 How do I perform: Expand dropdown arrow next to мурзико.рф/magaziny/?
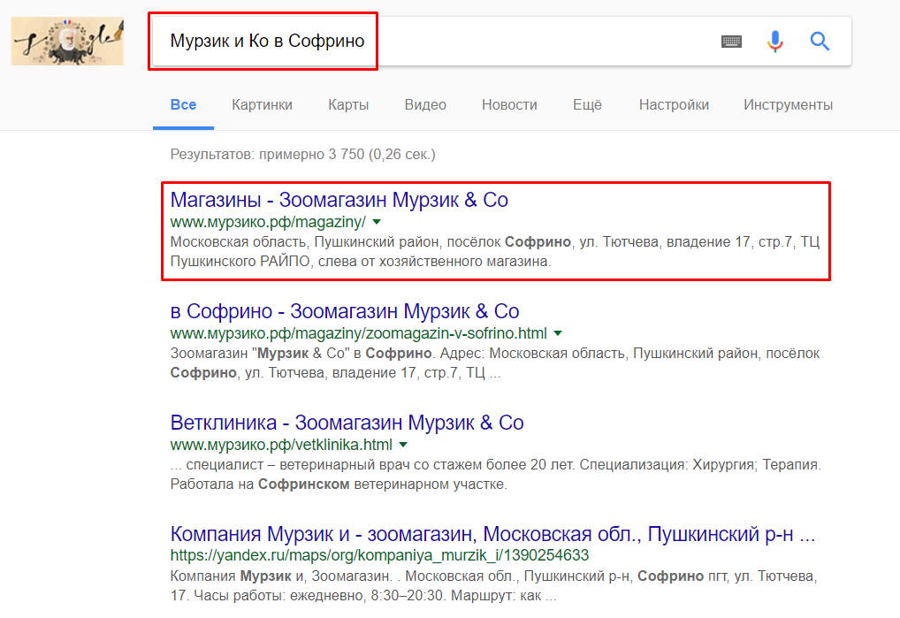pyautogui.click(x=377, y=222)
